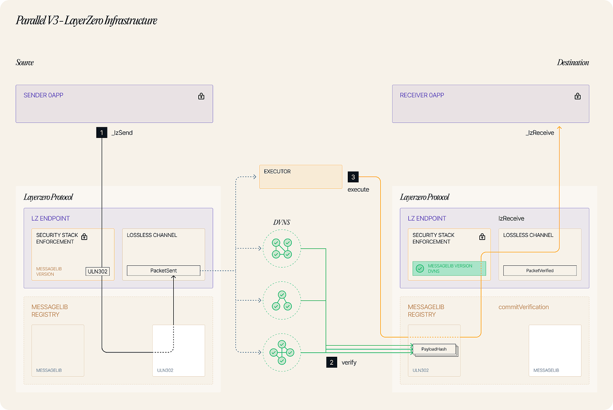Click the lock icon in RECEIVER OAPP box
Viewport: 613px width, 410px height.
(577, 96)
